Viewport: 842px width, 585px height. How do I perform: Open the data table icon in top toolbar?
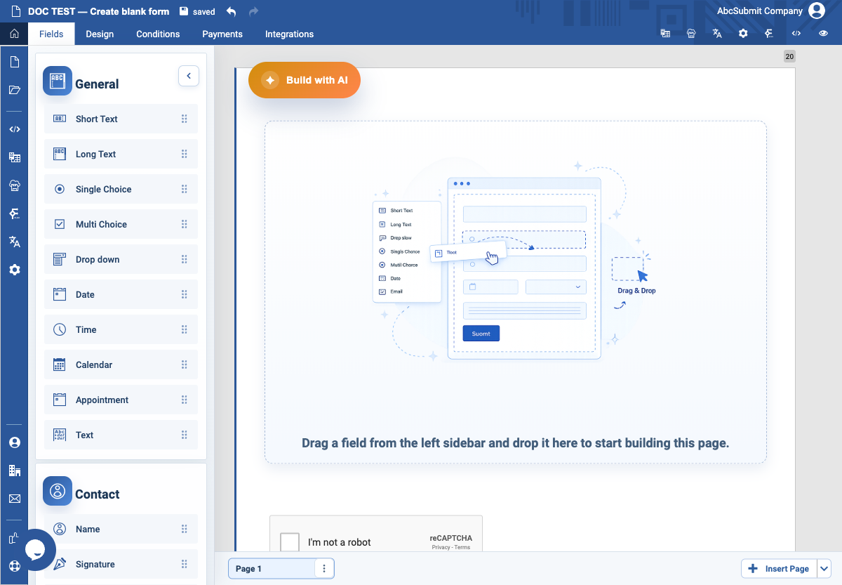[x=665, y=34]
